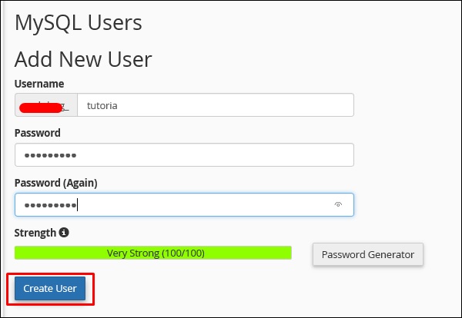Click into the first Password field
The height and width of the screenshot is (318, 462).
click(x=183, y=155)
